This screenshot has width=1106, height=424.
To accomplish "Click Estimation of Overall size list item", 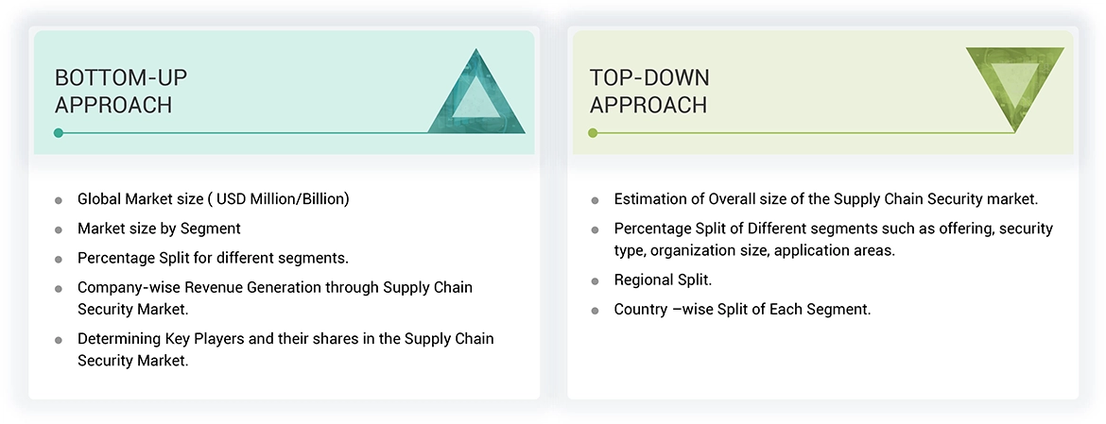I will [825, 199].
